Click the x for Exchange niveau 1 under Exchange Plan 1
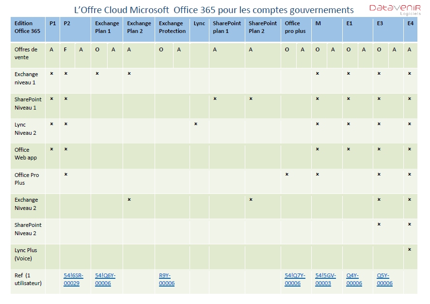 coord(97,74)
